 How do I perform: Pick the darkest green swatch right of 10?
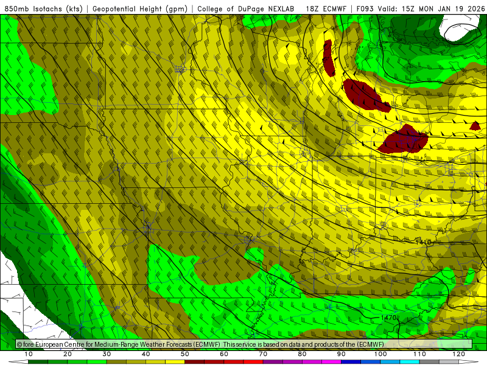(x=38, y=362)
